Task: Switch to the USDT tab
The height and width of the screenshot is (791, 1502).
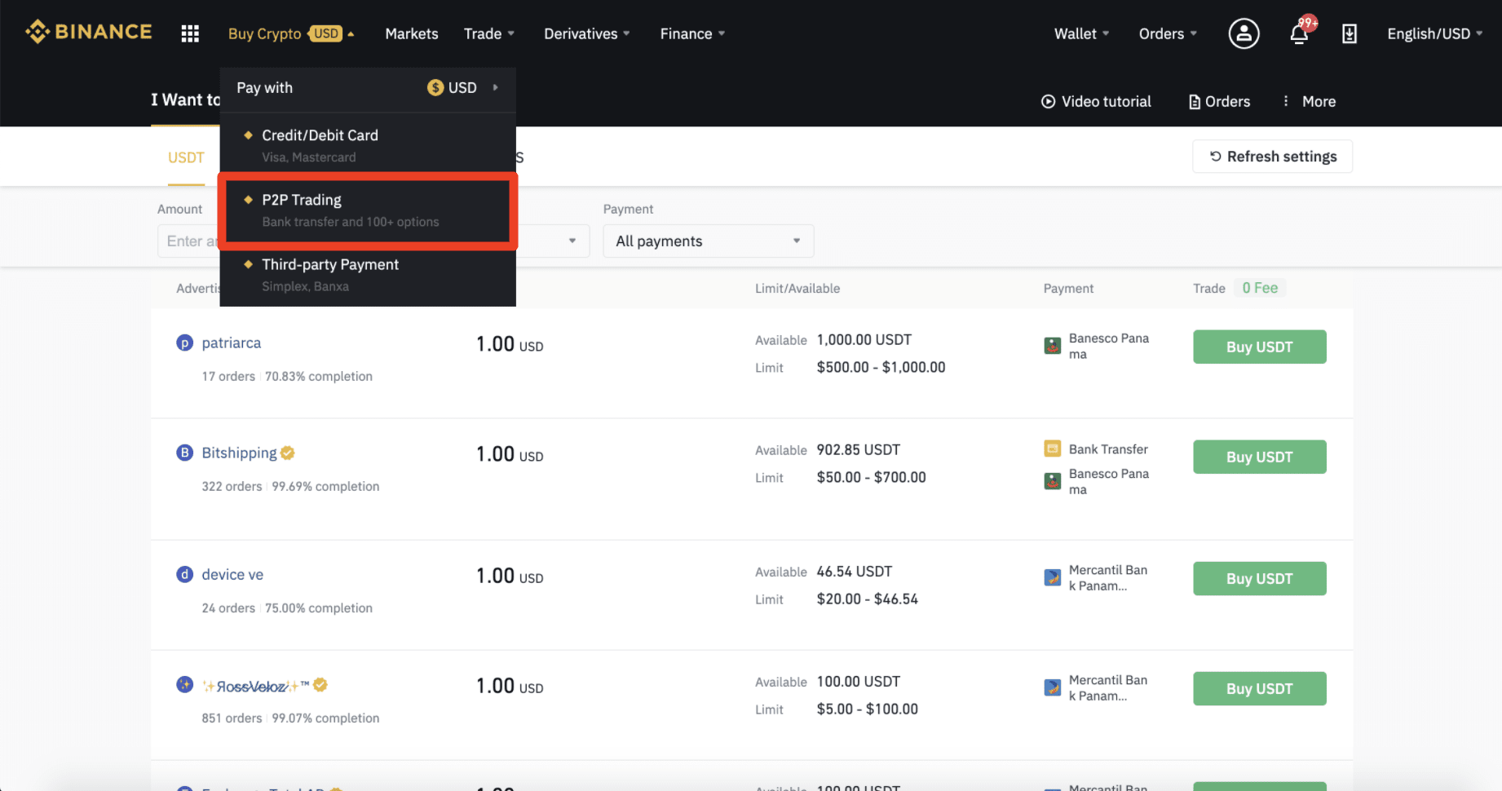Action: [x=186, y=157]
